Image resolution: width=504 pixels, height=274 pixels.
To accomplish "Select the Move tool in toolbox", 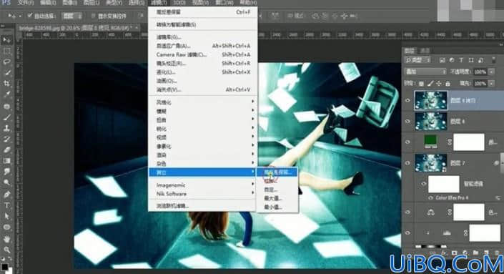I will pos(6,40).
